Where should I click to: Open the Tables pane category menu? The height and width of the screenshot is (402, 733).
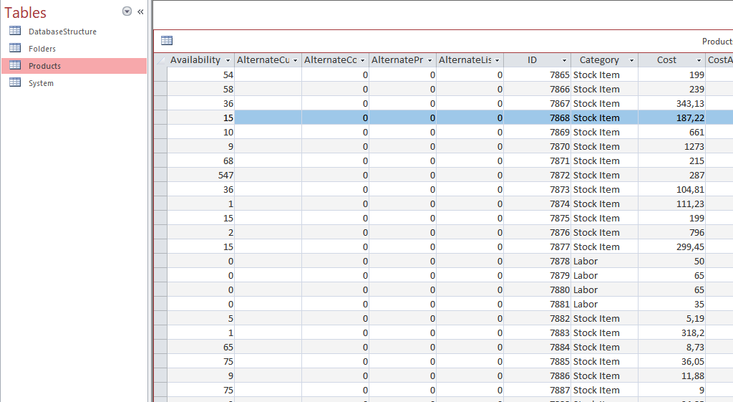coord(127,11)
